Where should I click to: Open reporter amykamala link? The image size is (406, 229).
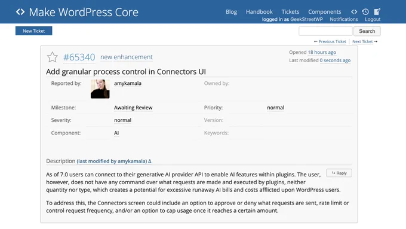(128, 83)
